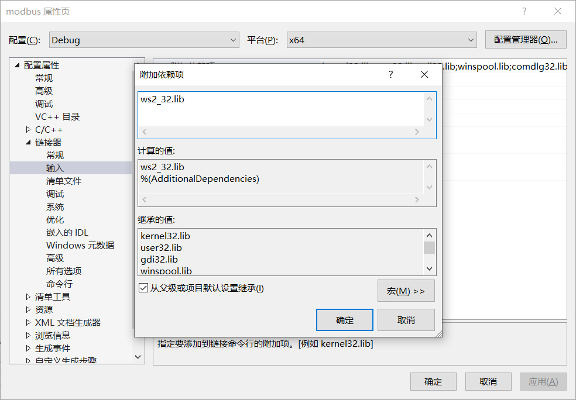
Task: Select 清单文件 under 链接器
Action: coord(64,181)
